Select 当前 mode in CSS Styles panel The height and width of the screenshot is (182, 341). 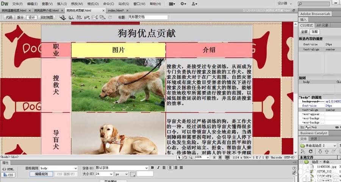click(314, 32)
